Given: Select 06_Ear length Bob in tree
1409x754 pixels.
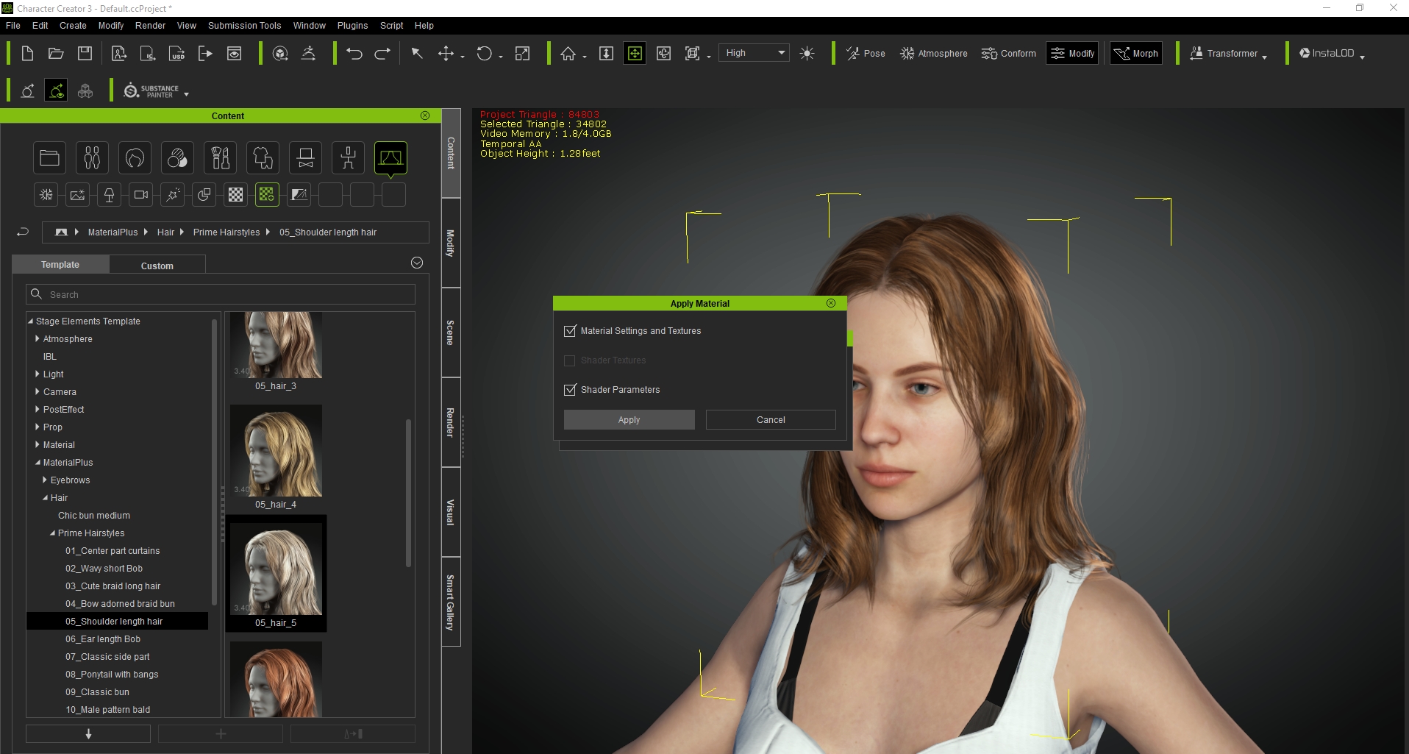Looking at the screenshot, I should coord(102,639).
